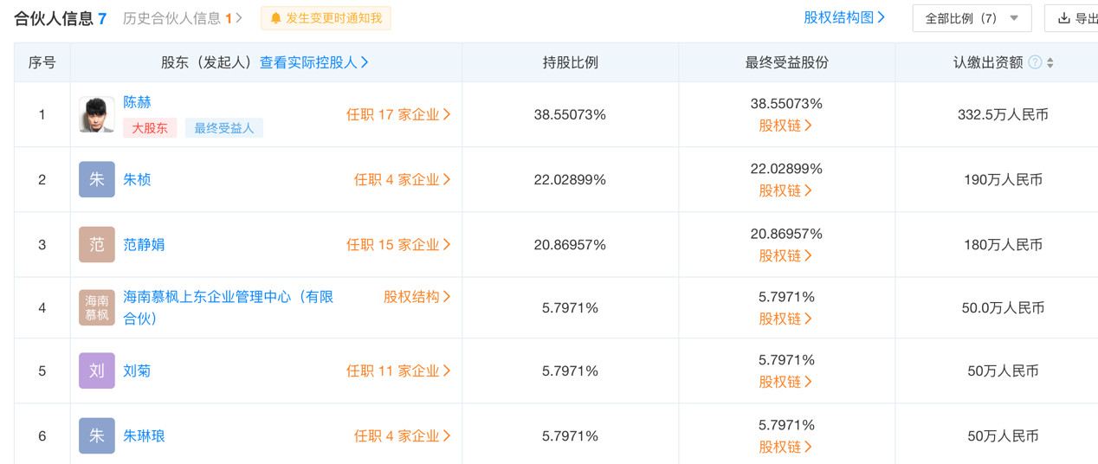Click the 大股东 tag

[x=150, y=128]
